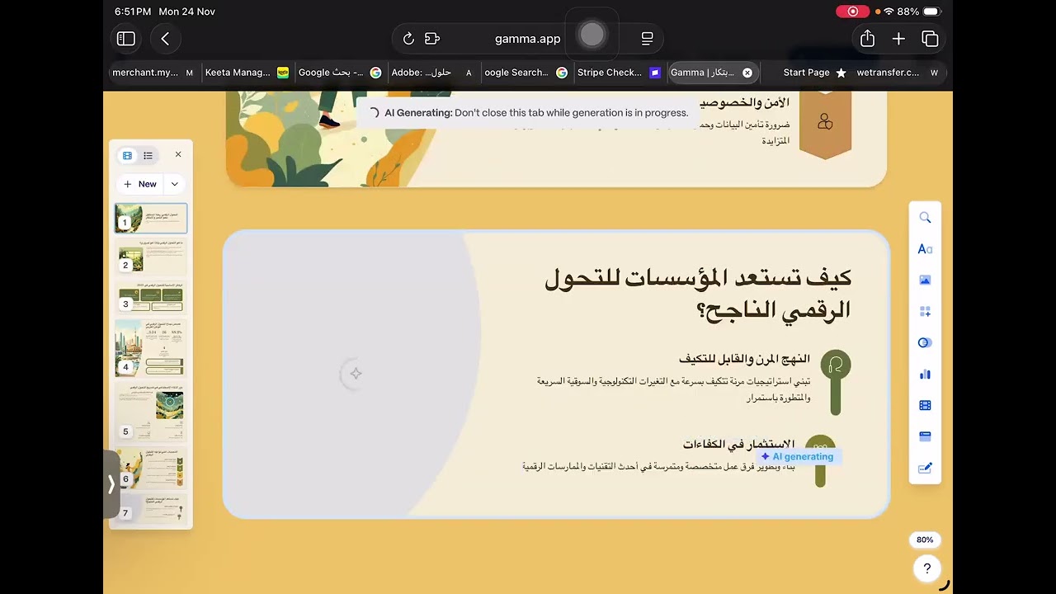1056x594 pixels.
Task: Show the tab overview
Action: (x=930, y=39)
